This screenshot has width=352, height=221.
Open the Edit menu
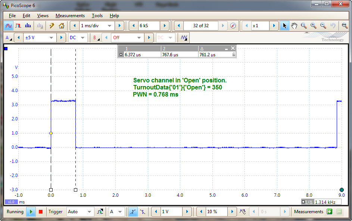coord(26,16)
